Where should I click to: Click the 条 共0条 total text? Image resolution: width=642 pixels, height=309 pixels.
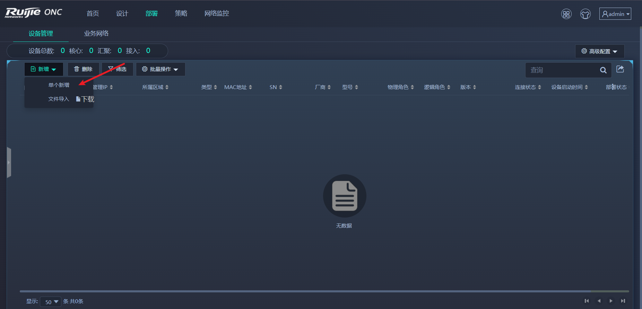(x=73, y=301)
